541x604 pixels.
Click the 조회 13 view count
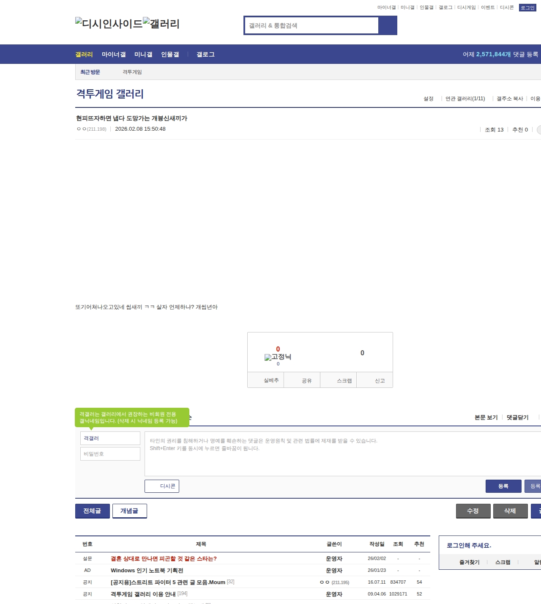pyautogui.click(x=494, y=130)
